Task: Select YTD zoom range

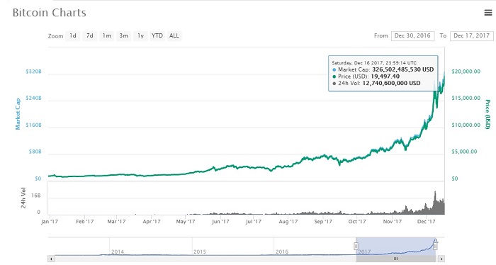Action: click(x=157, y=35)
